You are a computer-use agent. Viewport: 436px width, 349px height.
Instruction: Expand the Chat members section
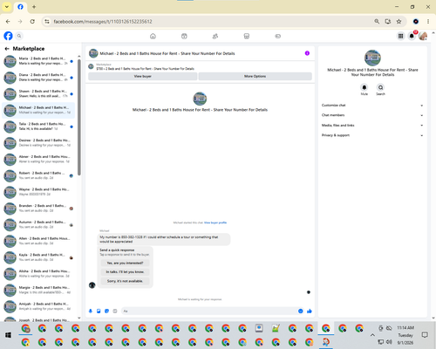click(372, 115)
